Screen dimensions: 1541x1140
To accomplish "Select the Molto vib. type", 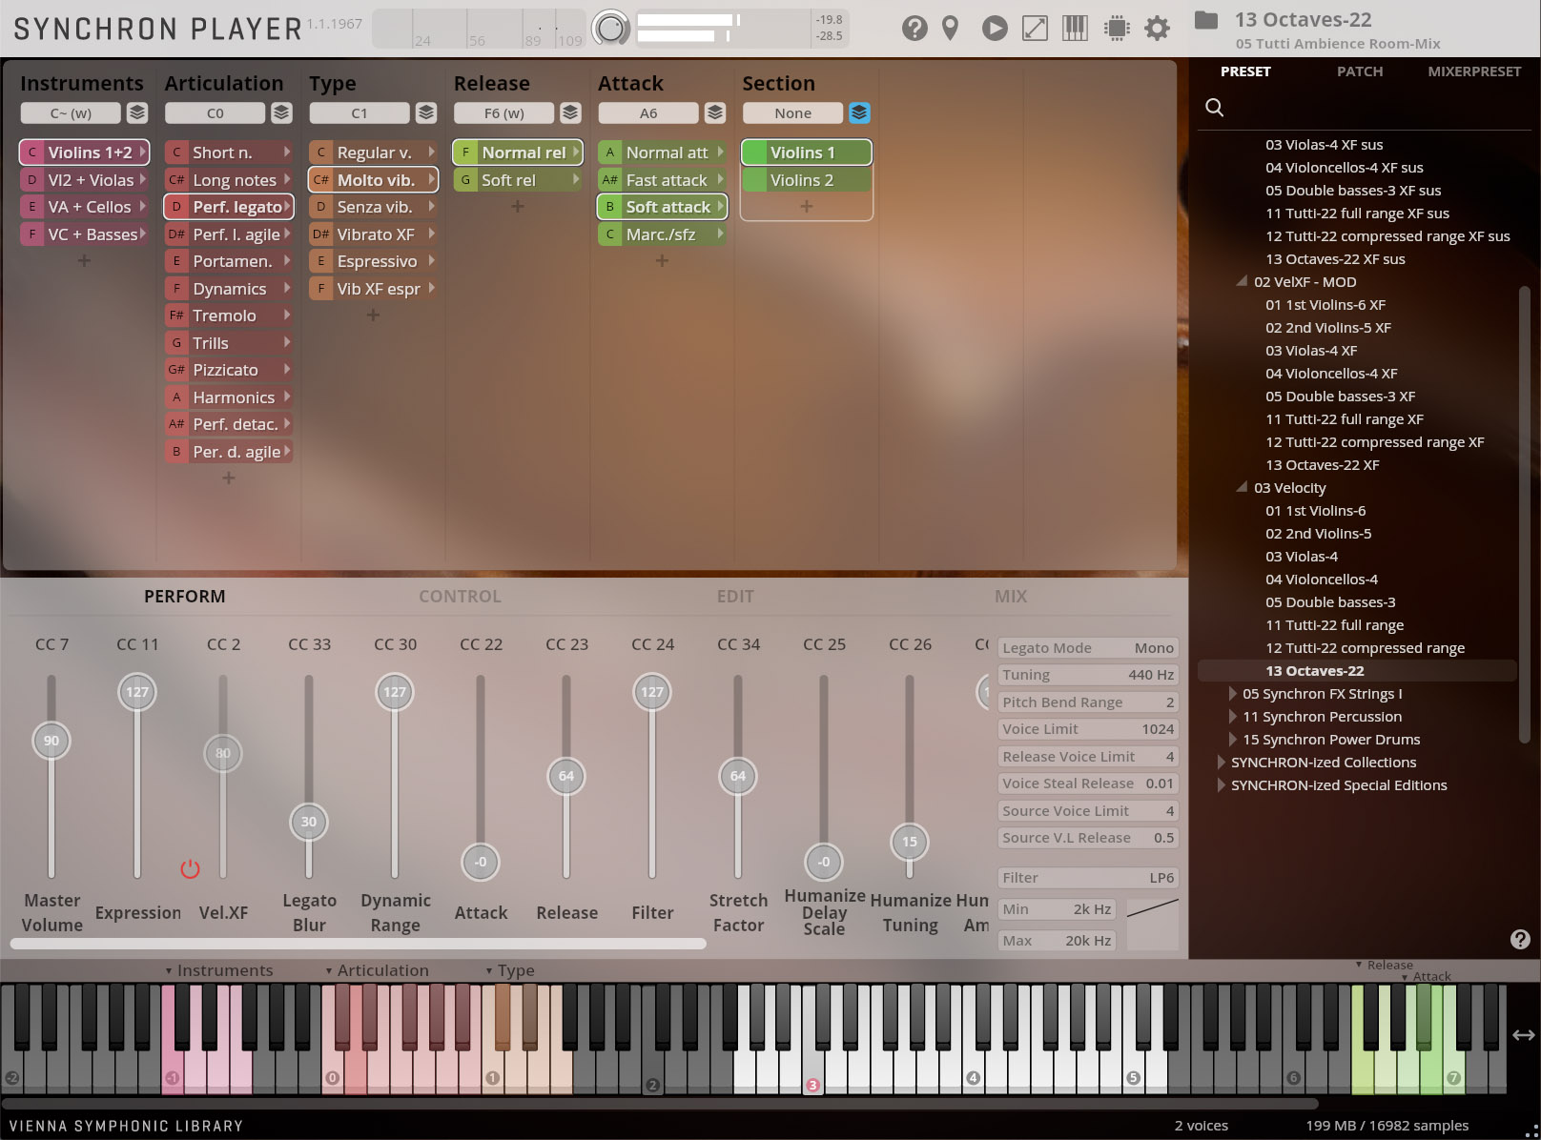I will tap(373, 180).
